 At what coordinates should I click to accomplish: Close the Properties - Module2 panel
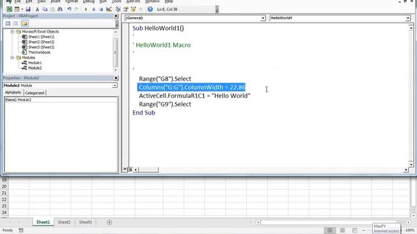tap(116, 78)
